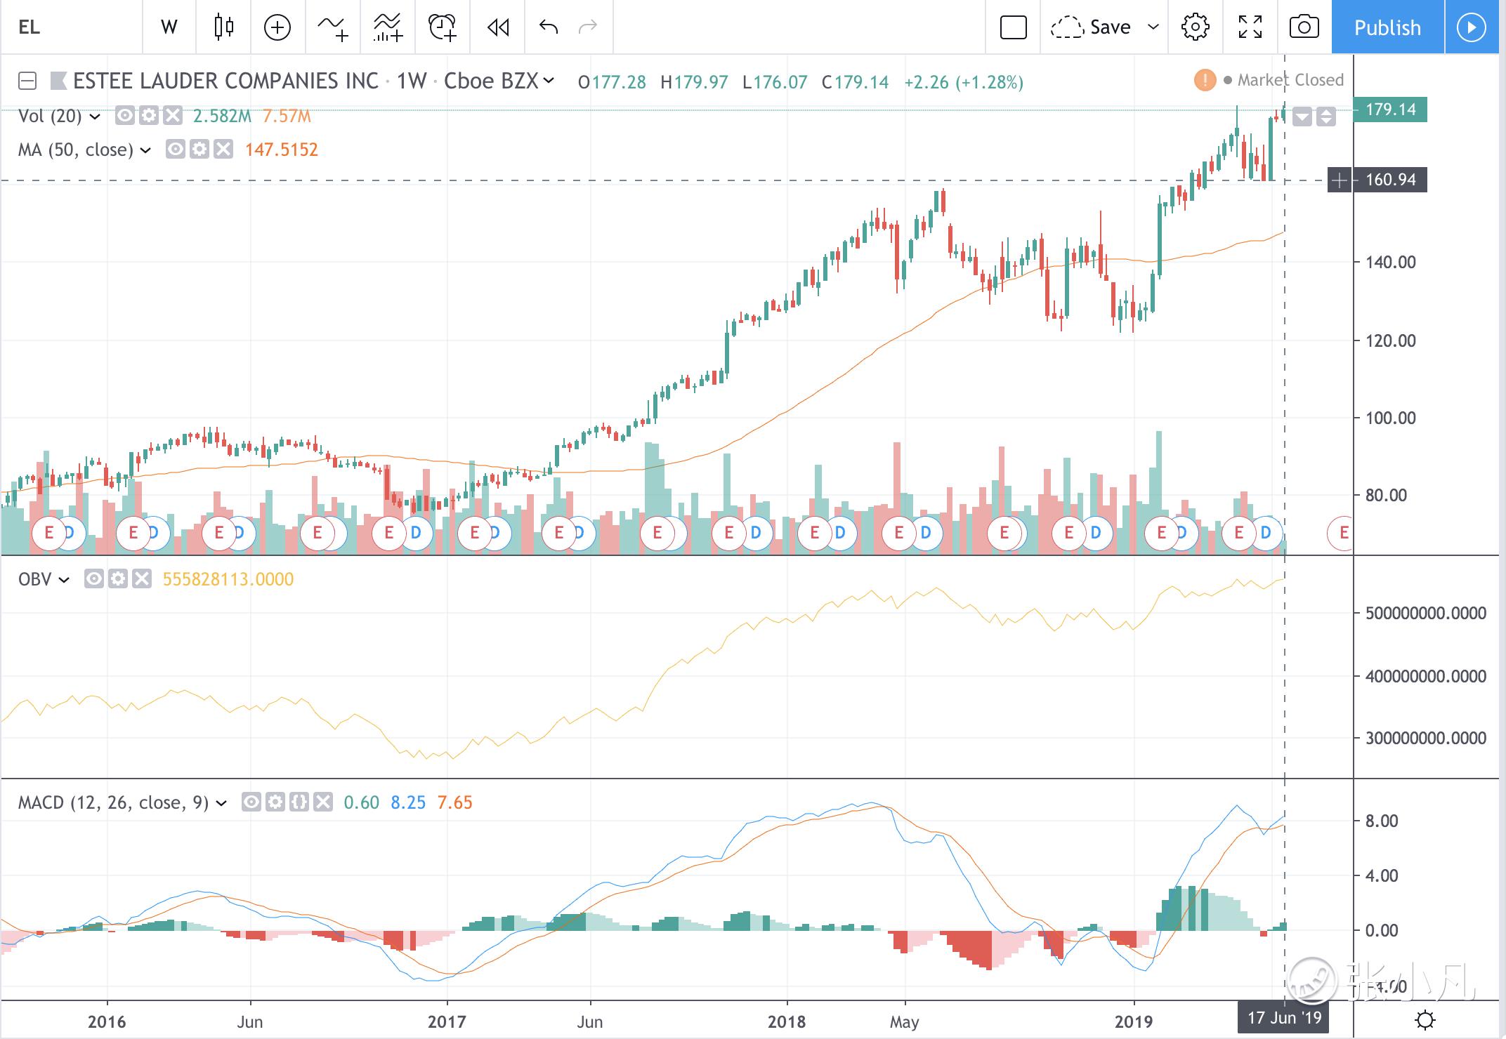The height and width of the screenshot is (1039, 1506).
Task: Hide the MA 50 moving average line
Action: click(x=176, y=150)
